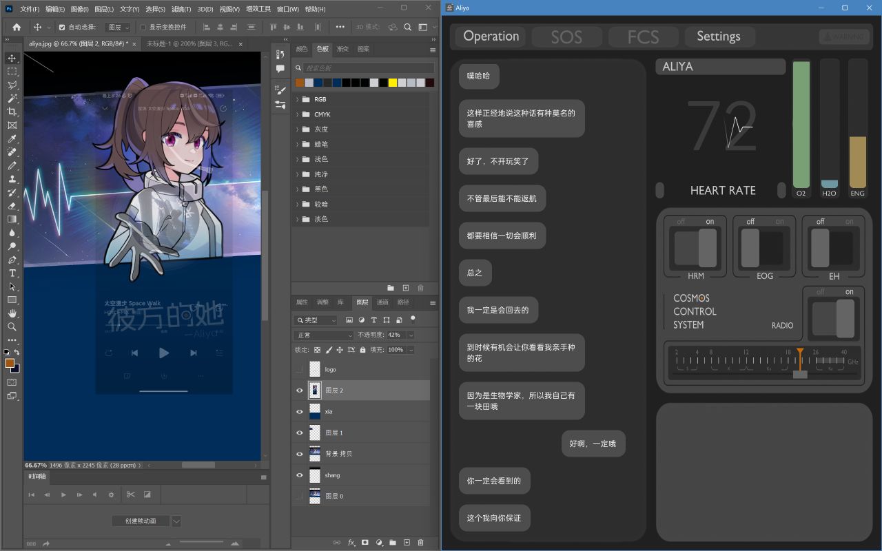Enable the auto-select checkbox

[62, 28]
